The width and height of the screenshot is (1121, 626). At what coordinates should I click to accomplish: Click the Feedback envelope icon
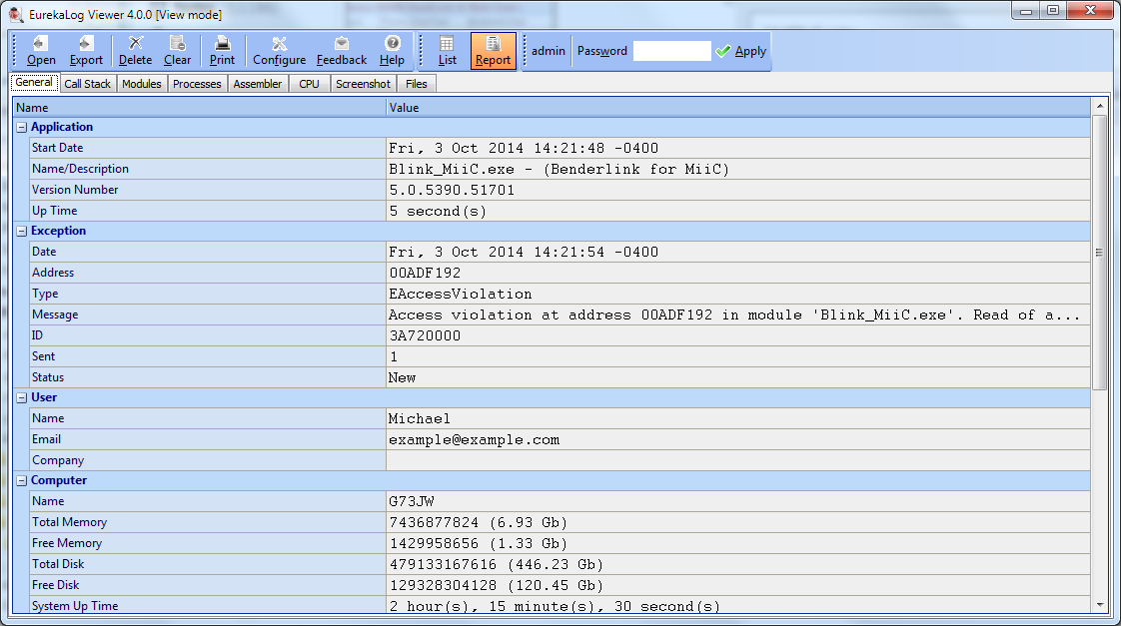click(x=342, y=44)
